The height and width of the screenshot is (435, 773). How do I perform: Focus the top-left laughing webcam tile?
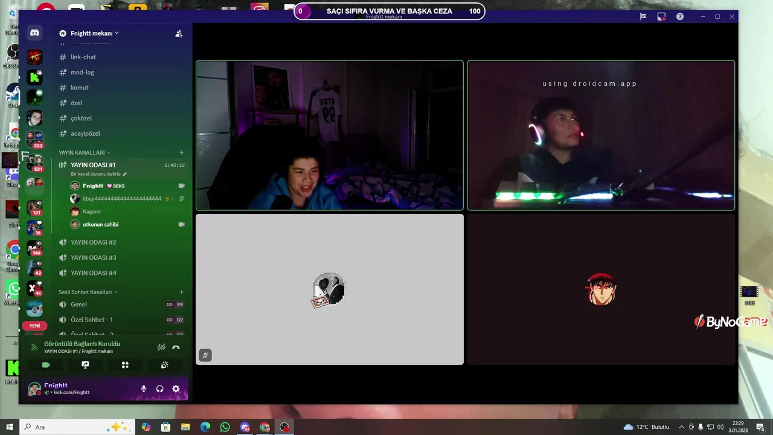point(330,135)
